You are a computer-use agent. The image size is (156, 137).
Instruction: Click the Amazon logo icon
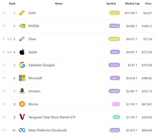click(x=22, y=91)
